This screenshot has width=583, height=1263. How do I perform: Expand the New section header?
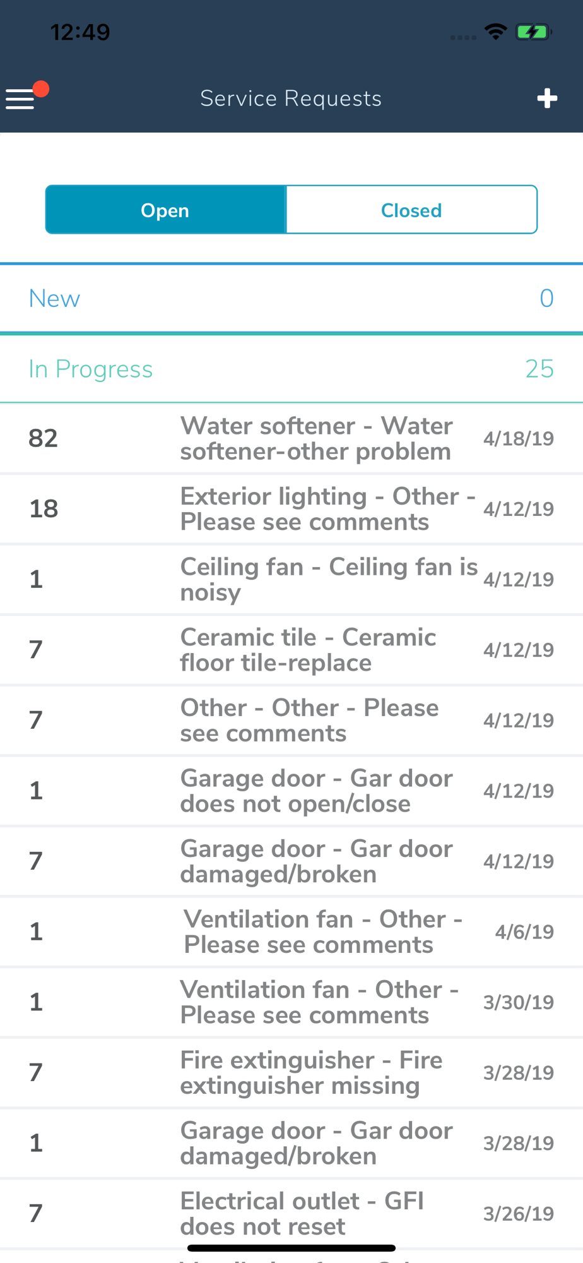(x=291, y=298)
